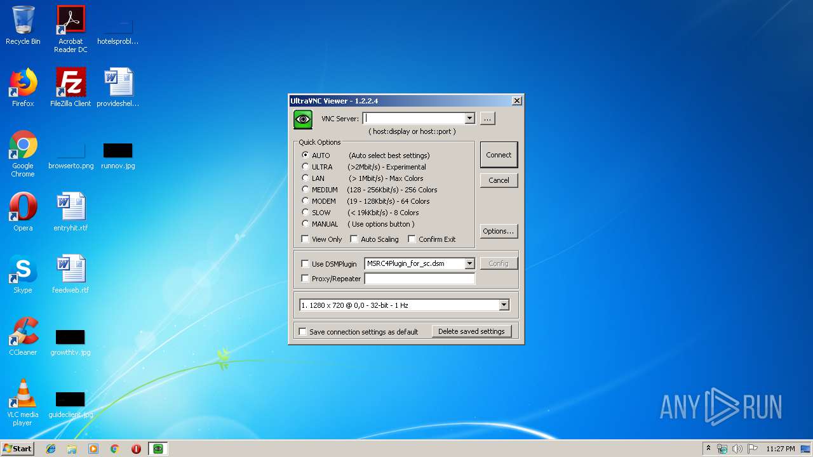Click the Connect button
Image resolution: width=813 pixels, height=457 pixels.
tap(499, 155)
